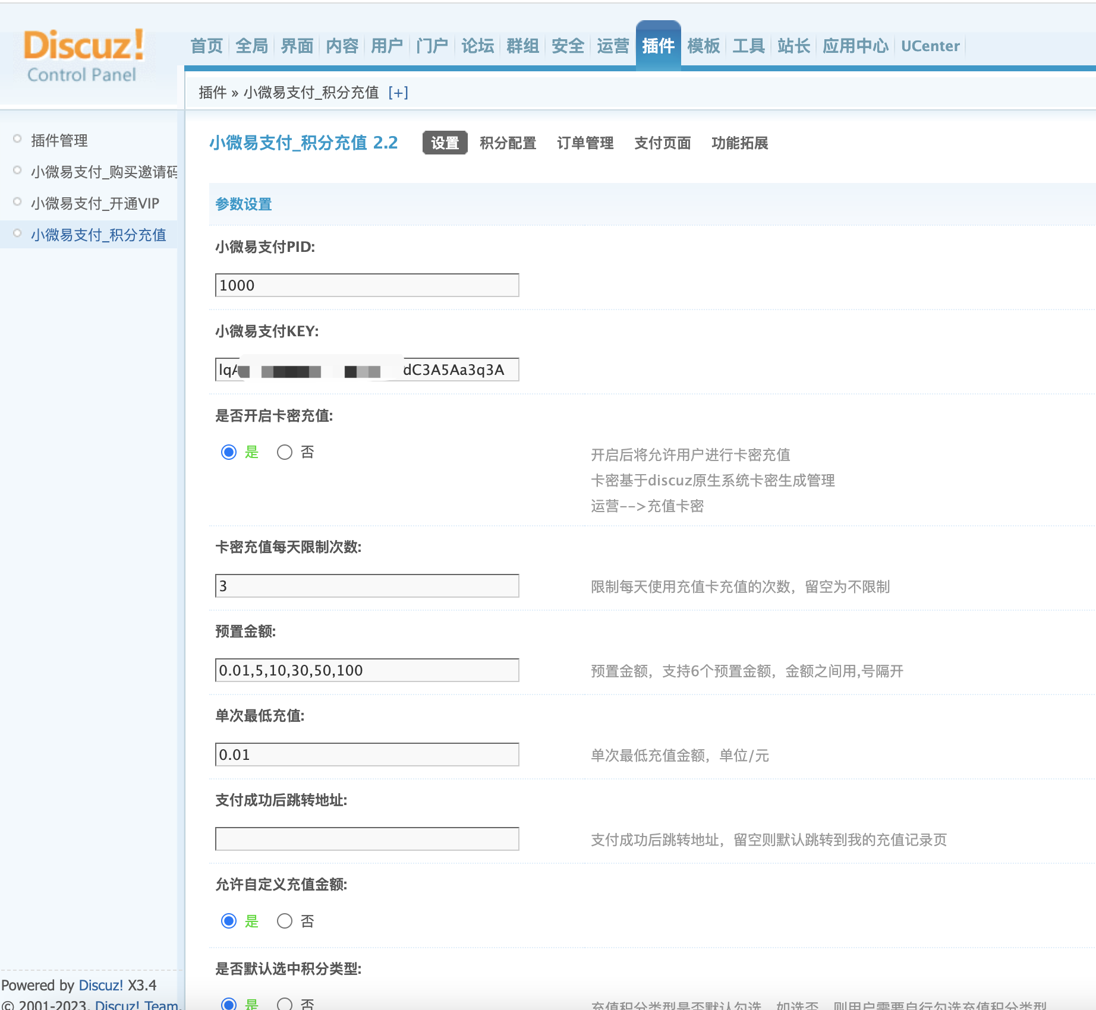Image resolution: width=1096 pixels, height=1010 pixels.
Task: Click the hint 单次最低充值金额，单位/元
Action: click(x=680, y=755)
